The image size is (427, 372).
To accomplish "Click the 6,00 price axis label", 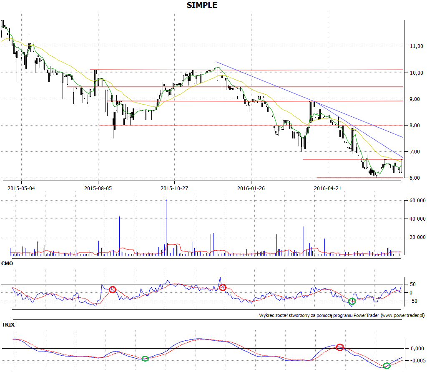I will (x=415, y=178).
